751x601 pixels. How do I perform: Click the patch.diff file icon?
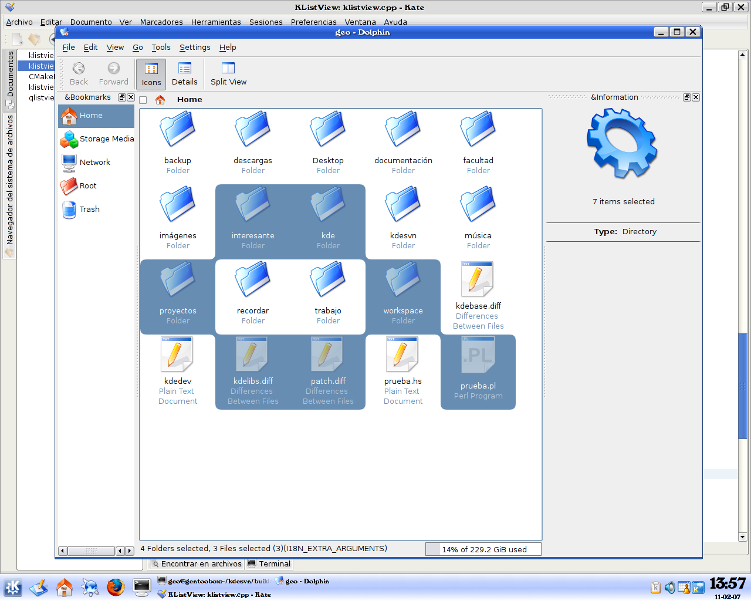coord(327,354)
